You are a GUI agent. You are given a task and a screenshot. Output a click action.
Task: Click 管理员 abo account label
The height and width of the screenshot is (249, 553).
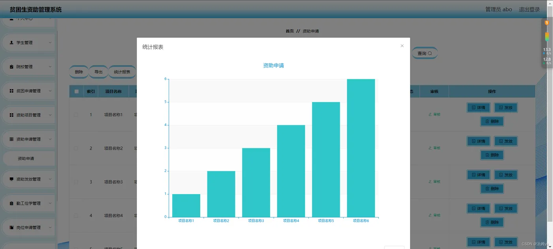pyautogui.click(x=498, y=9)
